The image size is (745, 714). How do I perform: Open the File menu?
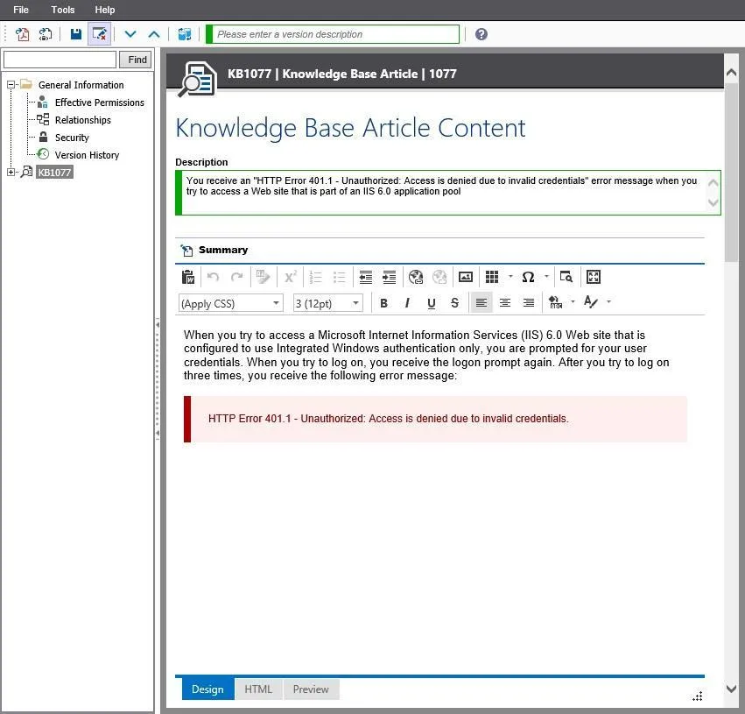click(x=21, y=10)
